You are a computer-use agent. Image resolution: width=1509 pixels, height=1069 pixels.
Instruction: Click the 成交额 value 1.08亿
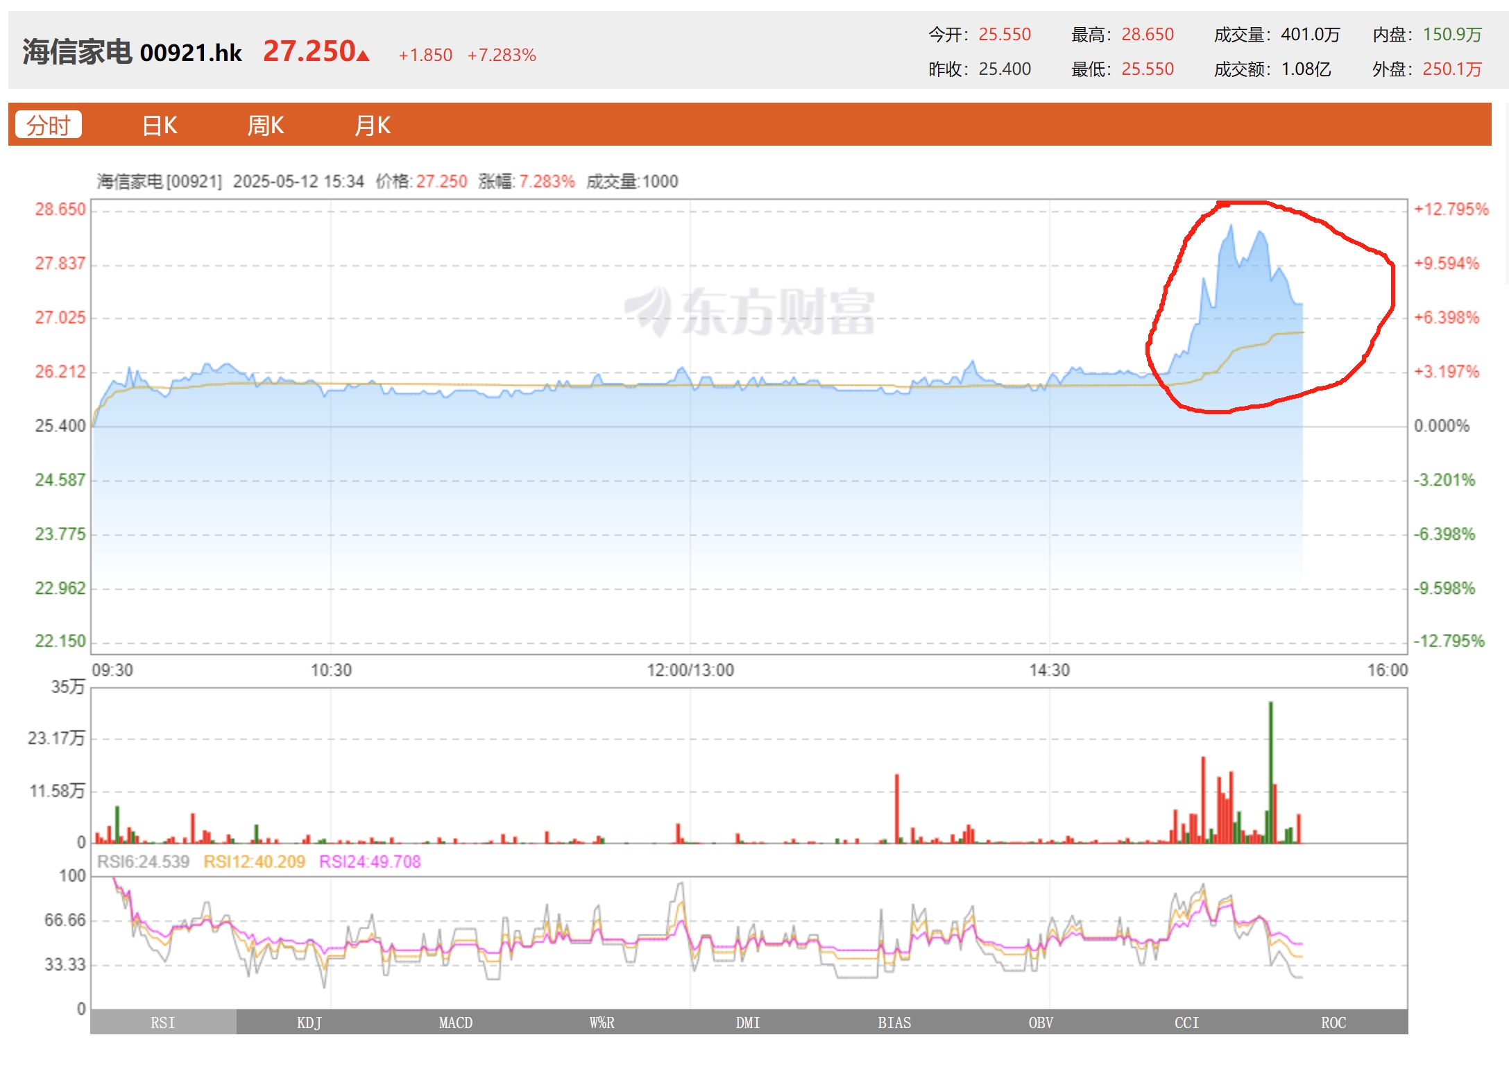pos(1306,69)
